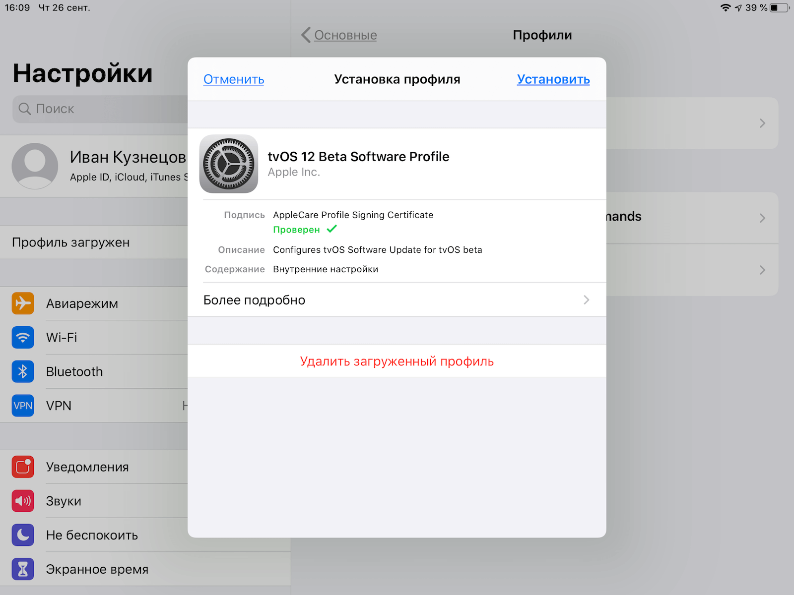Tap the Проверен verified label

click(x=296, y=230)
